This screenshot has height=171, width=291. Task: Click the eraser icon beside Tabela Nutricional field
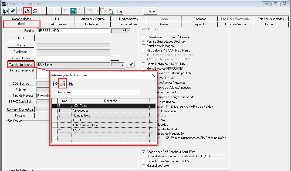point(130,64)
